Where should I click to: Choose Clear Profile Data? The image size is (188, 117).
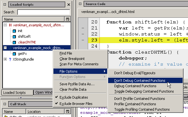point(80,89)
